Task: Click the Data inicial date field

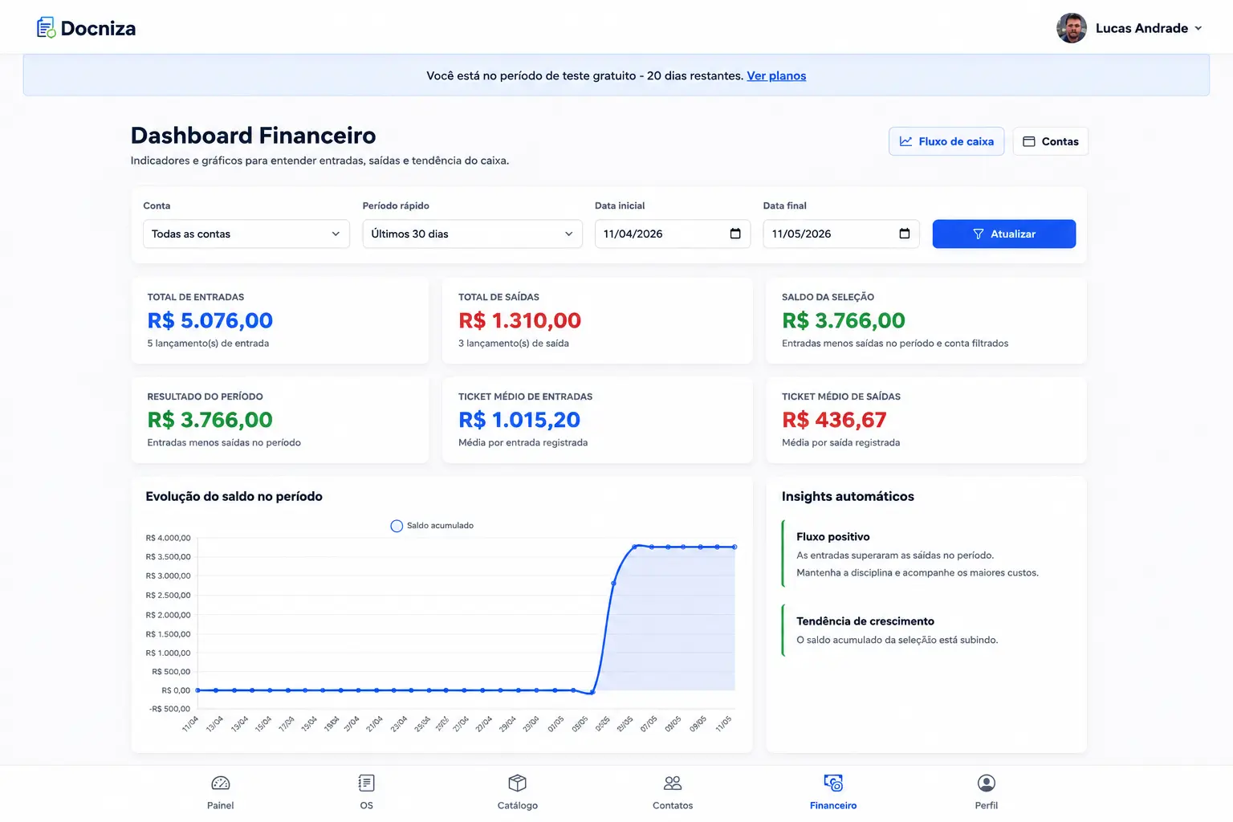Action: (673, 234)
